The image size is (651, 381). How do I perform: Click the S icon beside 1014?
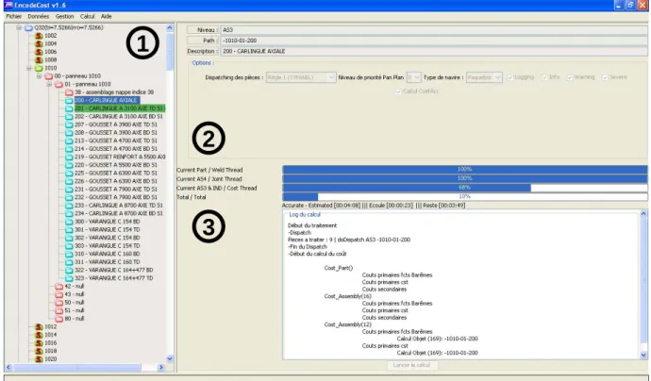click(39, 335)
